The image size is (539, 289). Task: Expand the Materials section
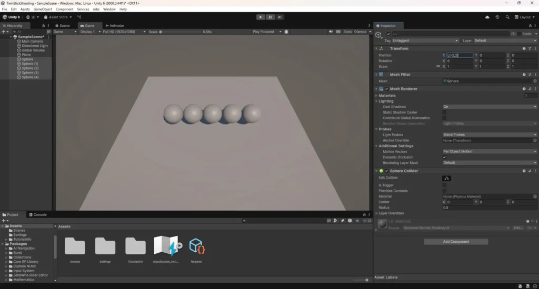click(376, 96)
